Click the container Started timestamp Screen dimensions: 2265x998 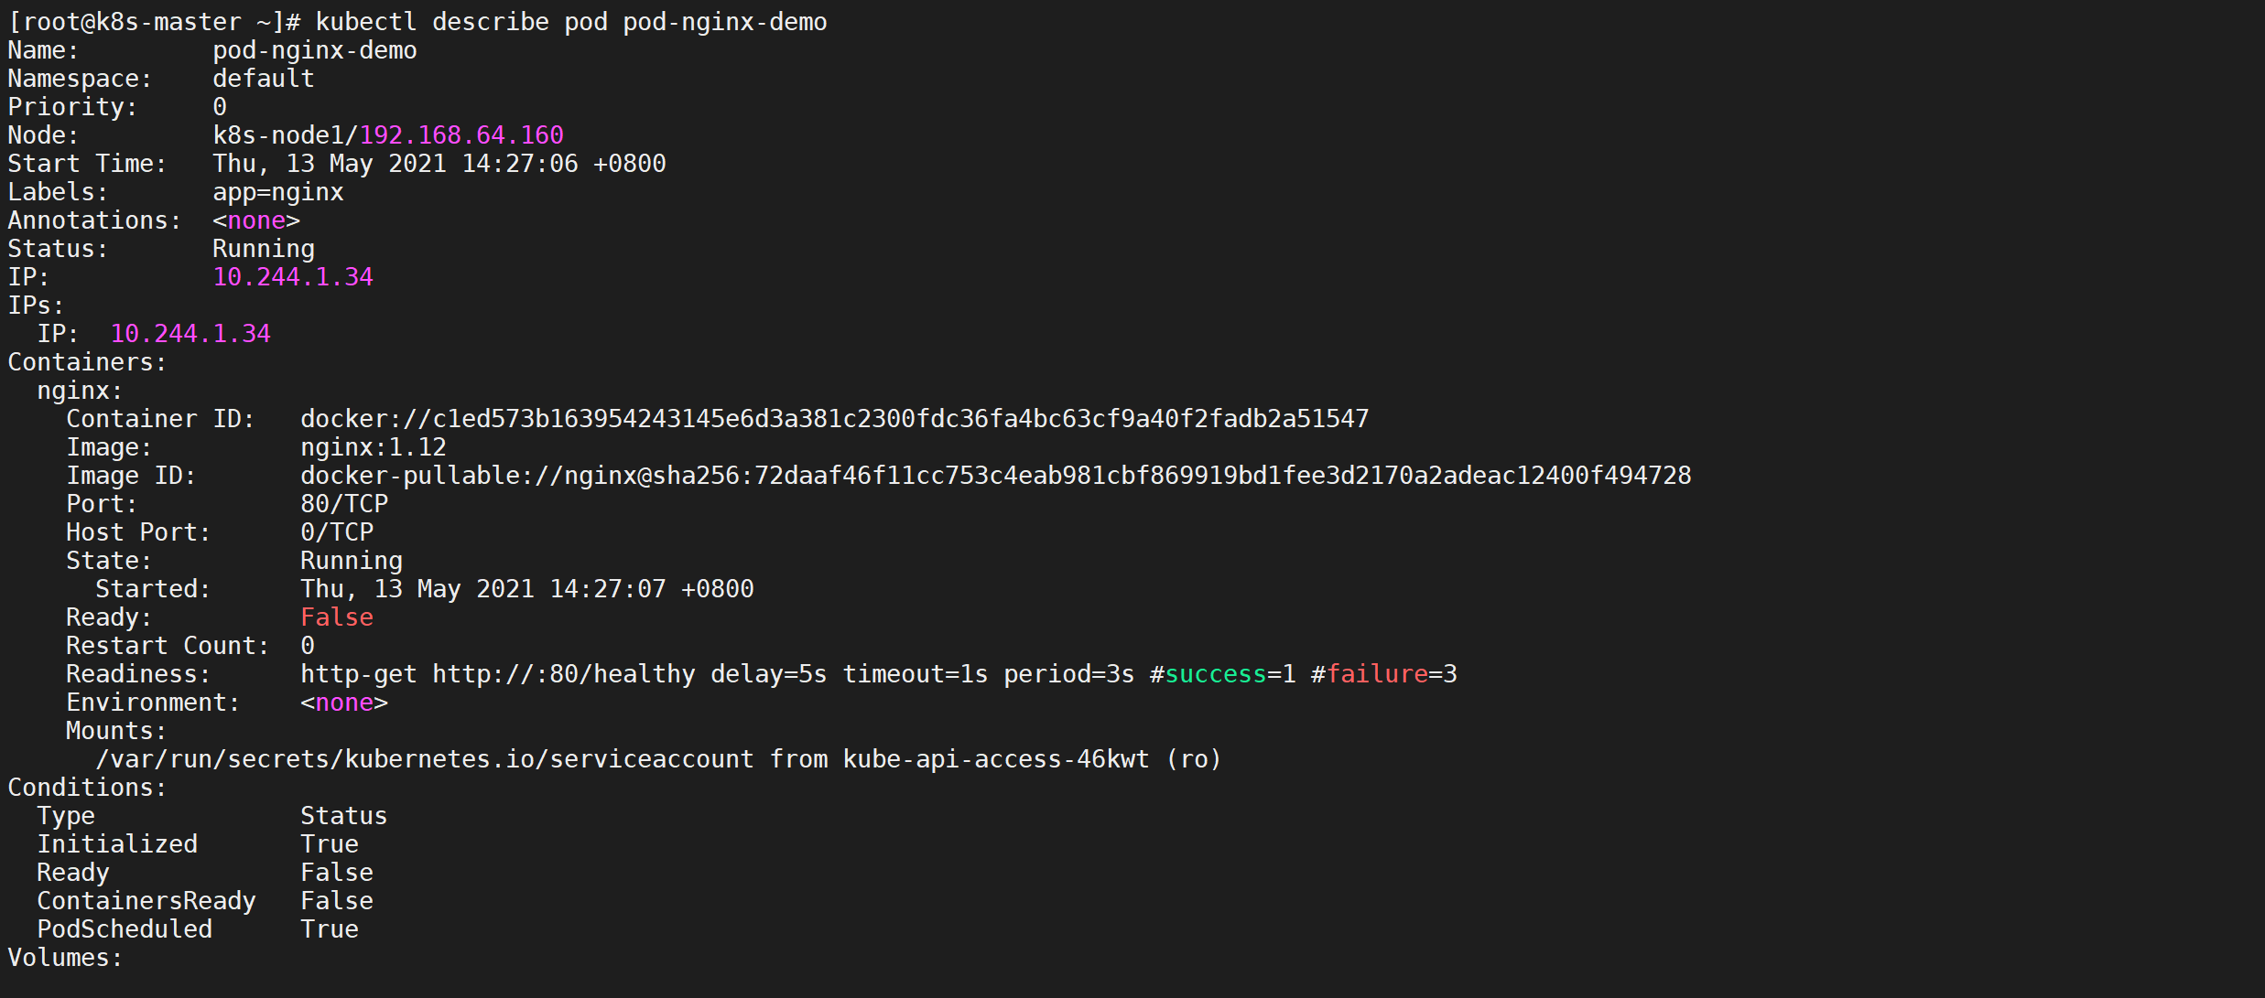click(526, 589)
